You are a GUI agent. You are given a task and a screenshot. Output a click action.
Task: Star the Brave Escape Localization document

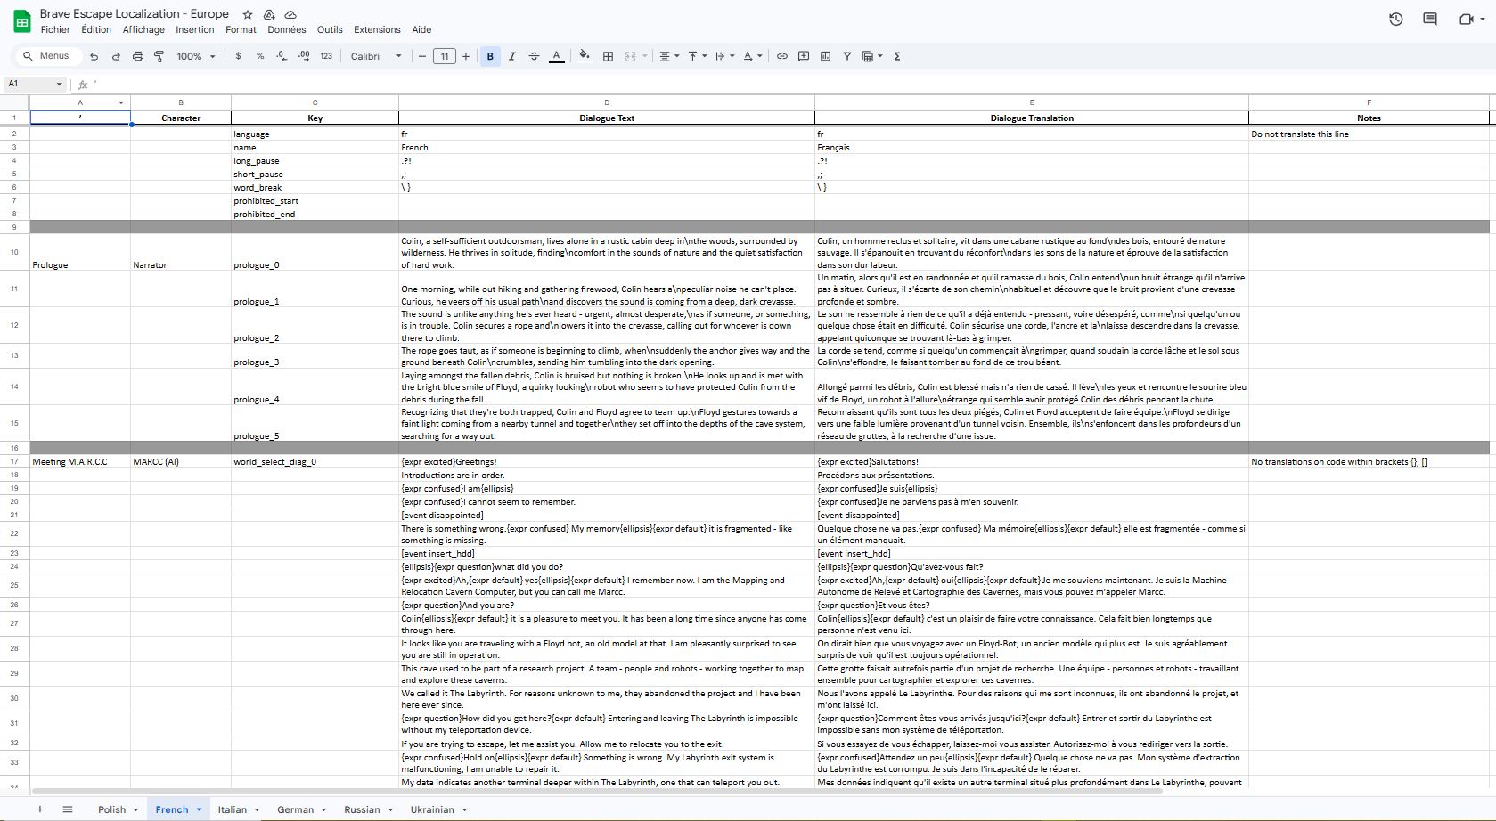pyautogui.click(x=248, y=14)
